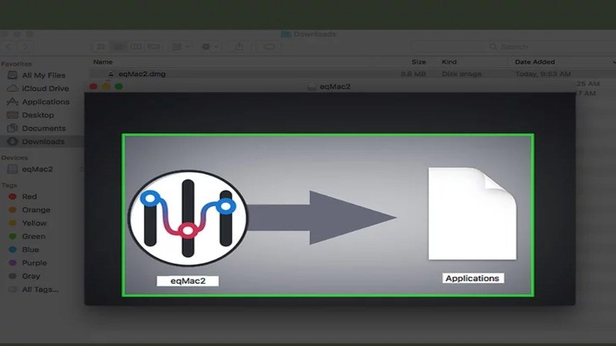Select the eqMac2.dmg file row
Viewport: 616px width, 346px height.
pyautogui.click(x=353, y=74)
